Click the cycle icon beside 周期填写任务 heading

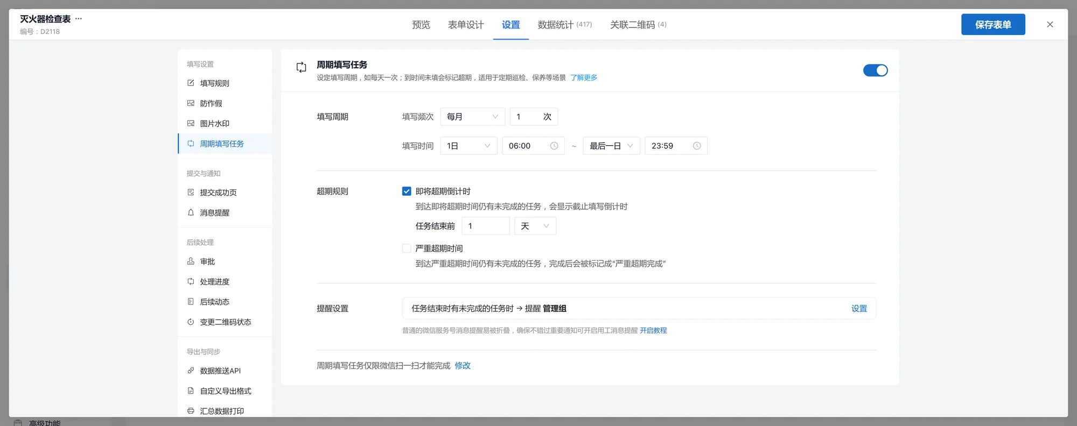[302, 67]
